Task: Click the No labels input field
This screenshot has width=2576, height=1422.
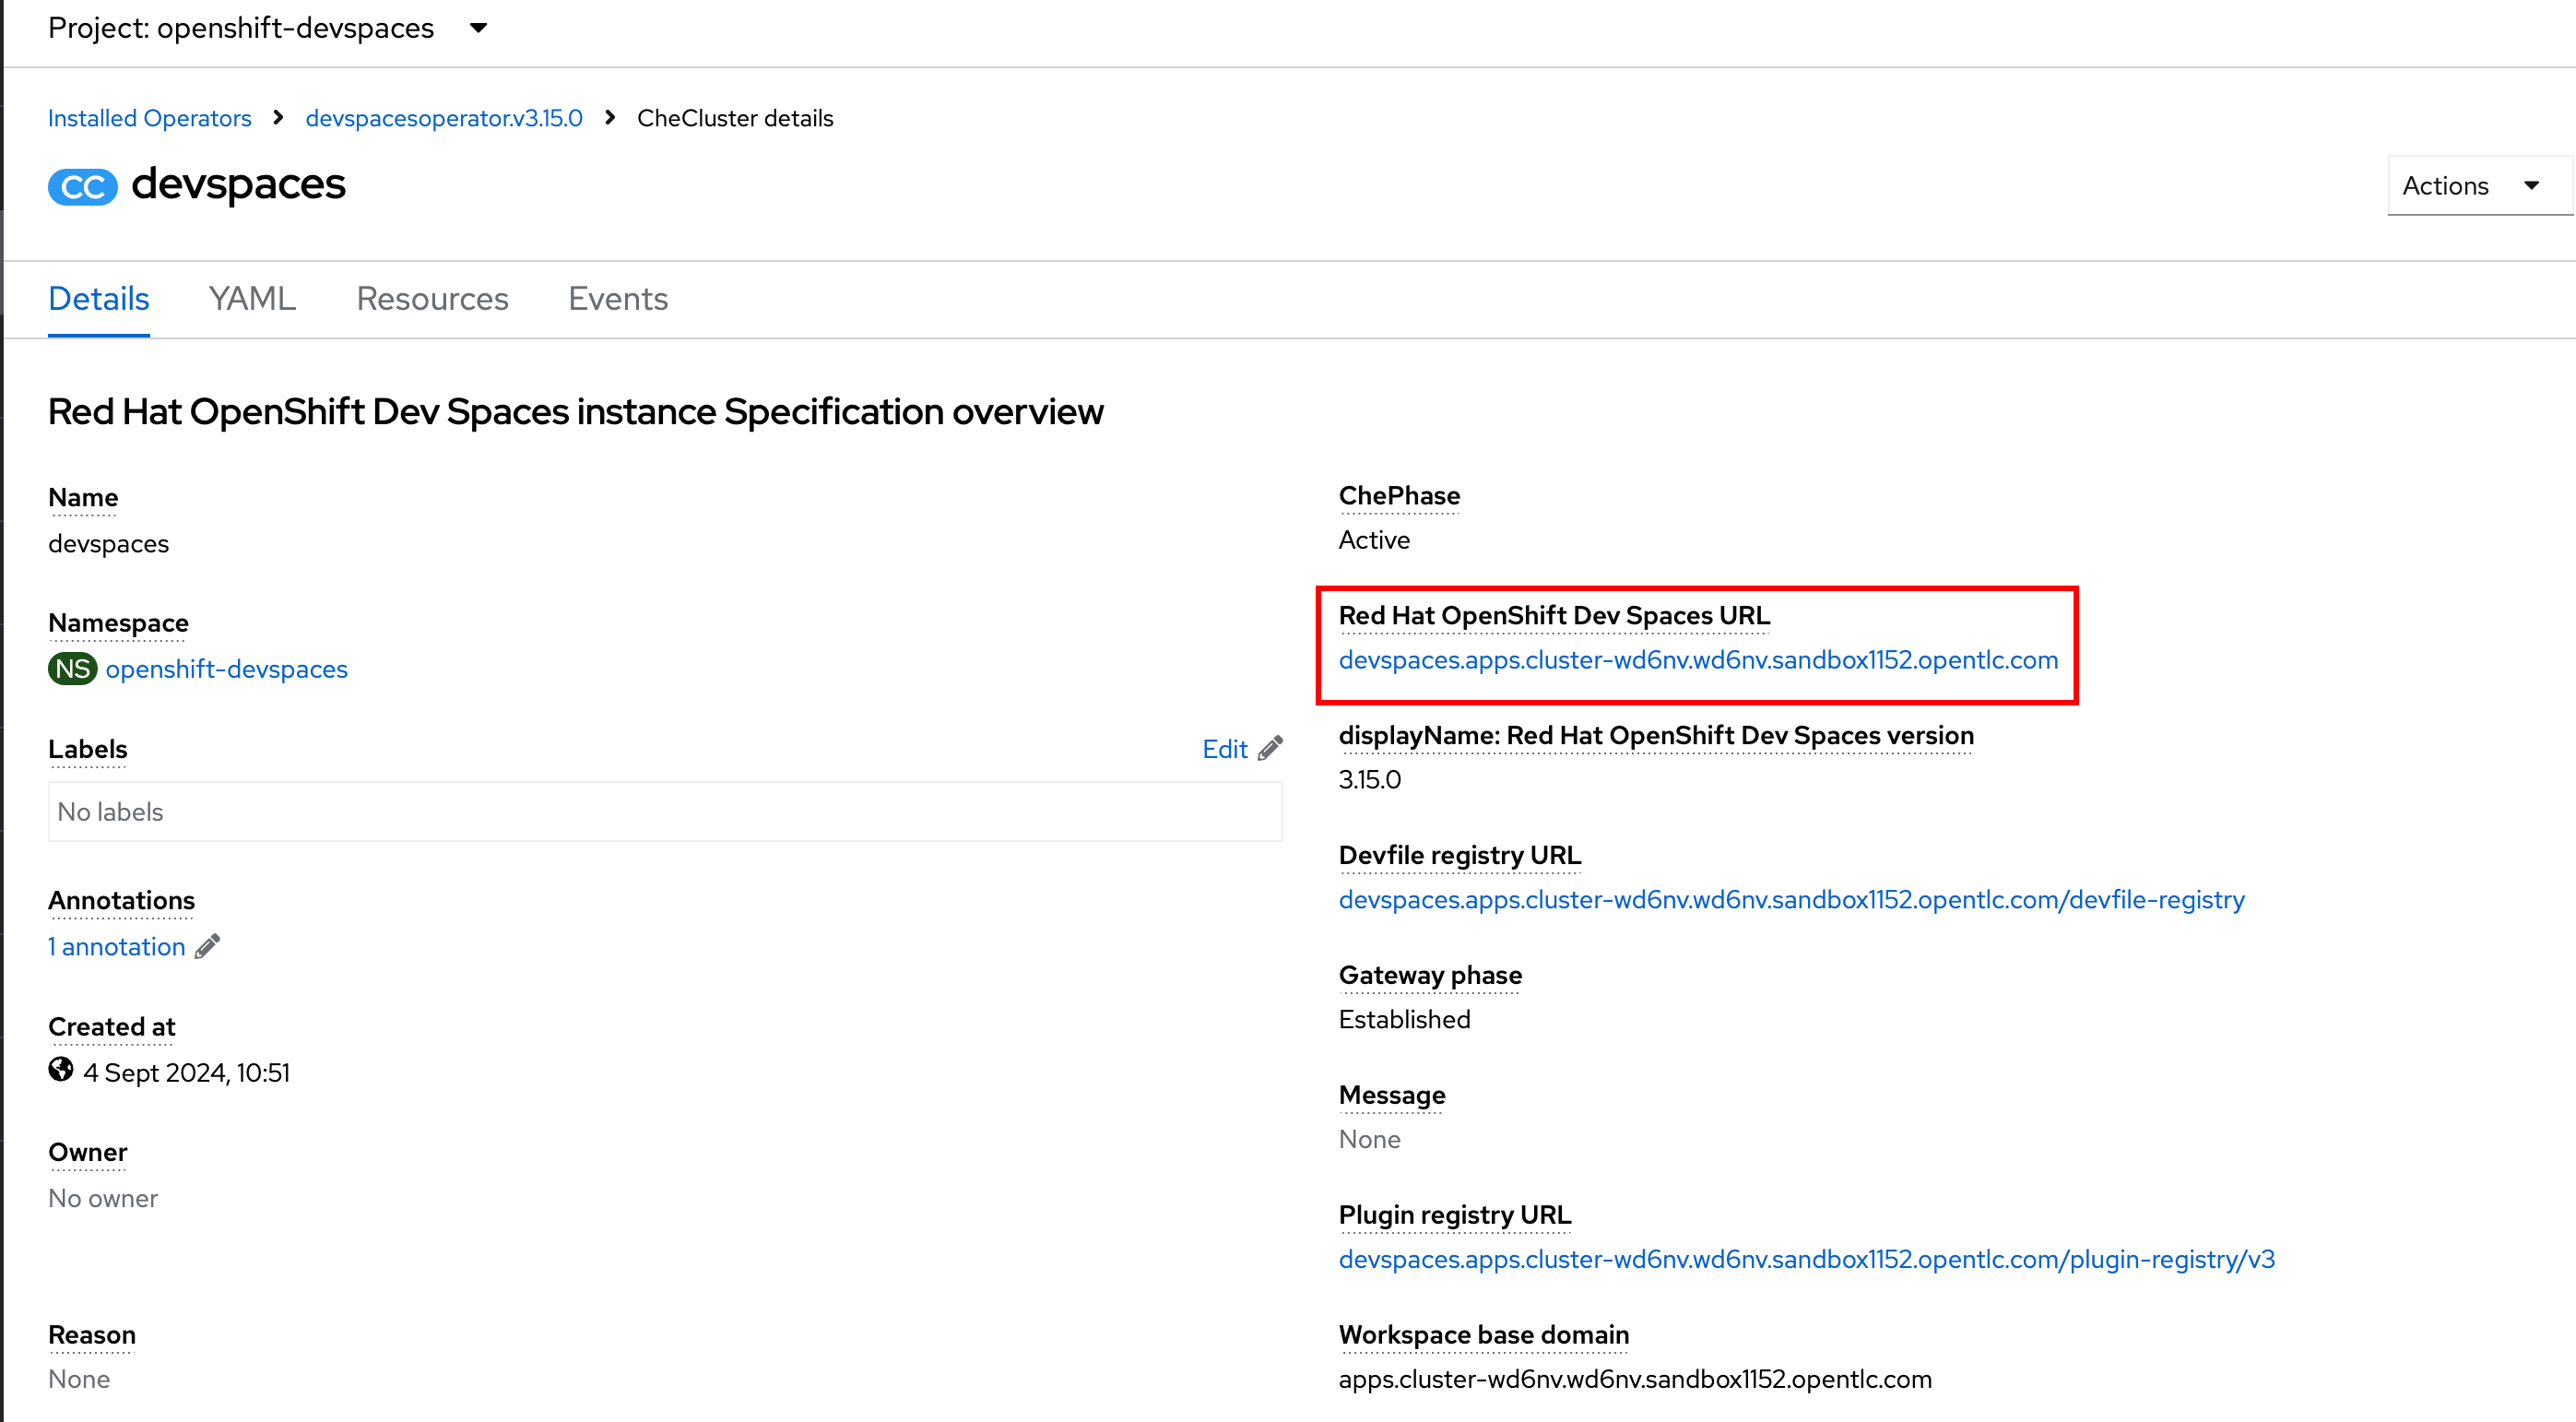Action: 664,811
